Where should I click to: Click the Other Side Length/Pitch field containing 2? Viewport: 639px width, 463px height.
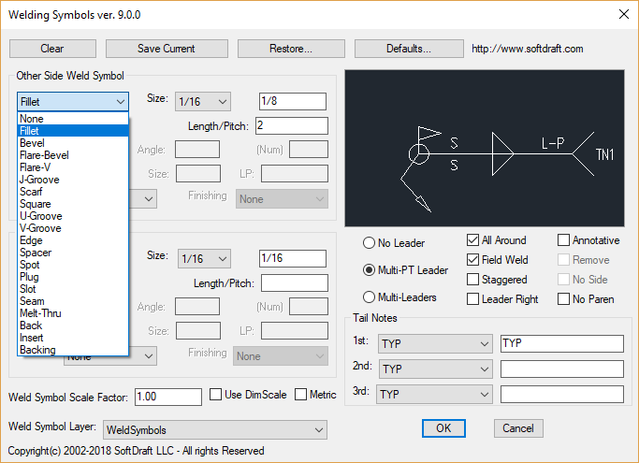pos(292,125)
